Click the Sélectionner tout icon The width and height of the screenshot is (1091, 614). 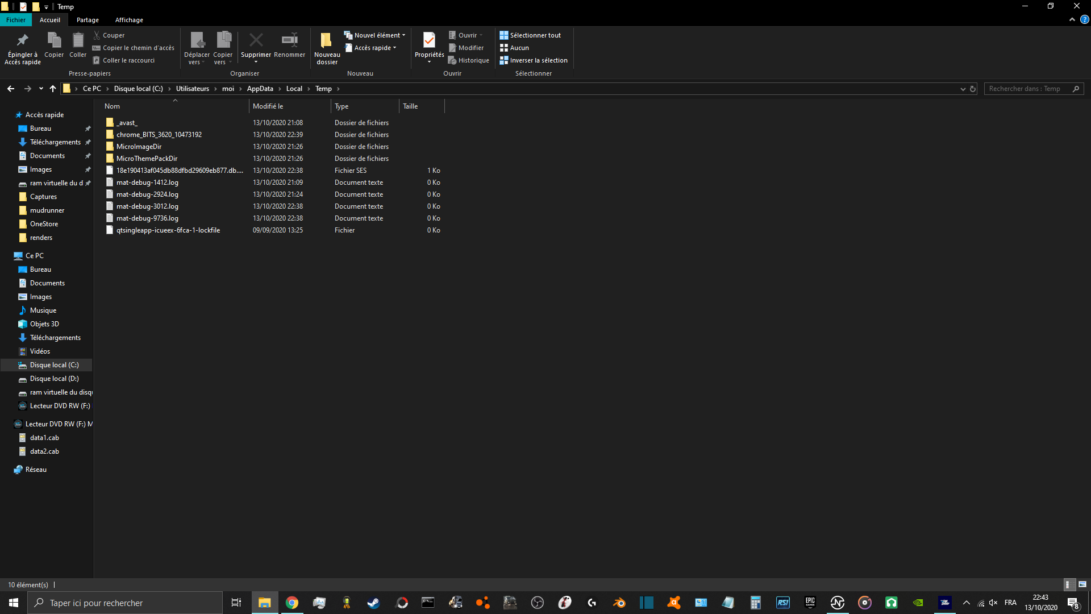(x=503, y=35)
